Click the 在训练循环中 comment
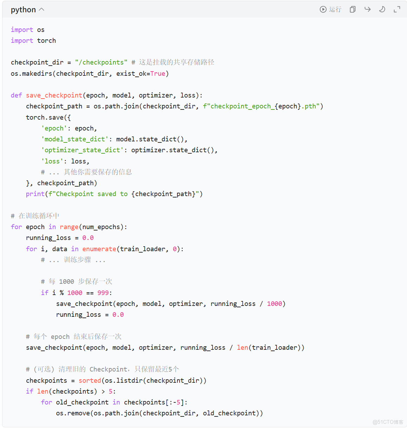 pos(35,216)
